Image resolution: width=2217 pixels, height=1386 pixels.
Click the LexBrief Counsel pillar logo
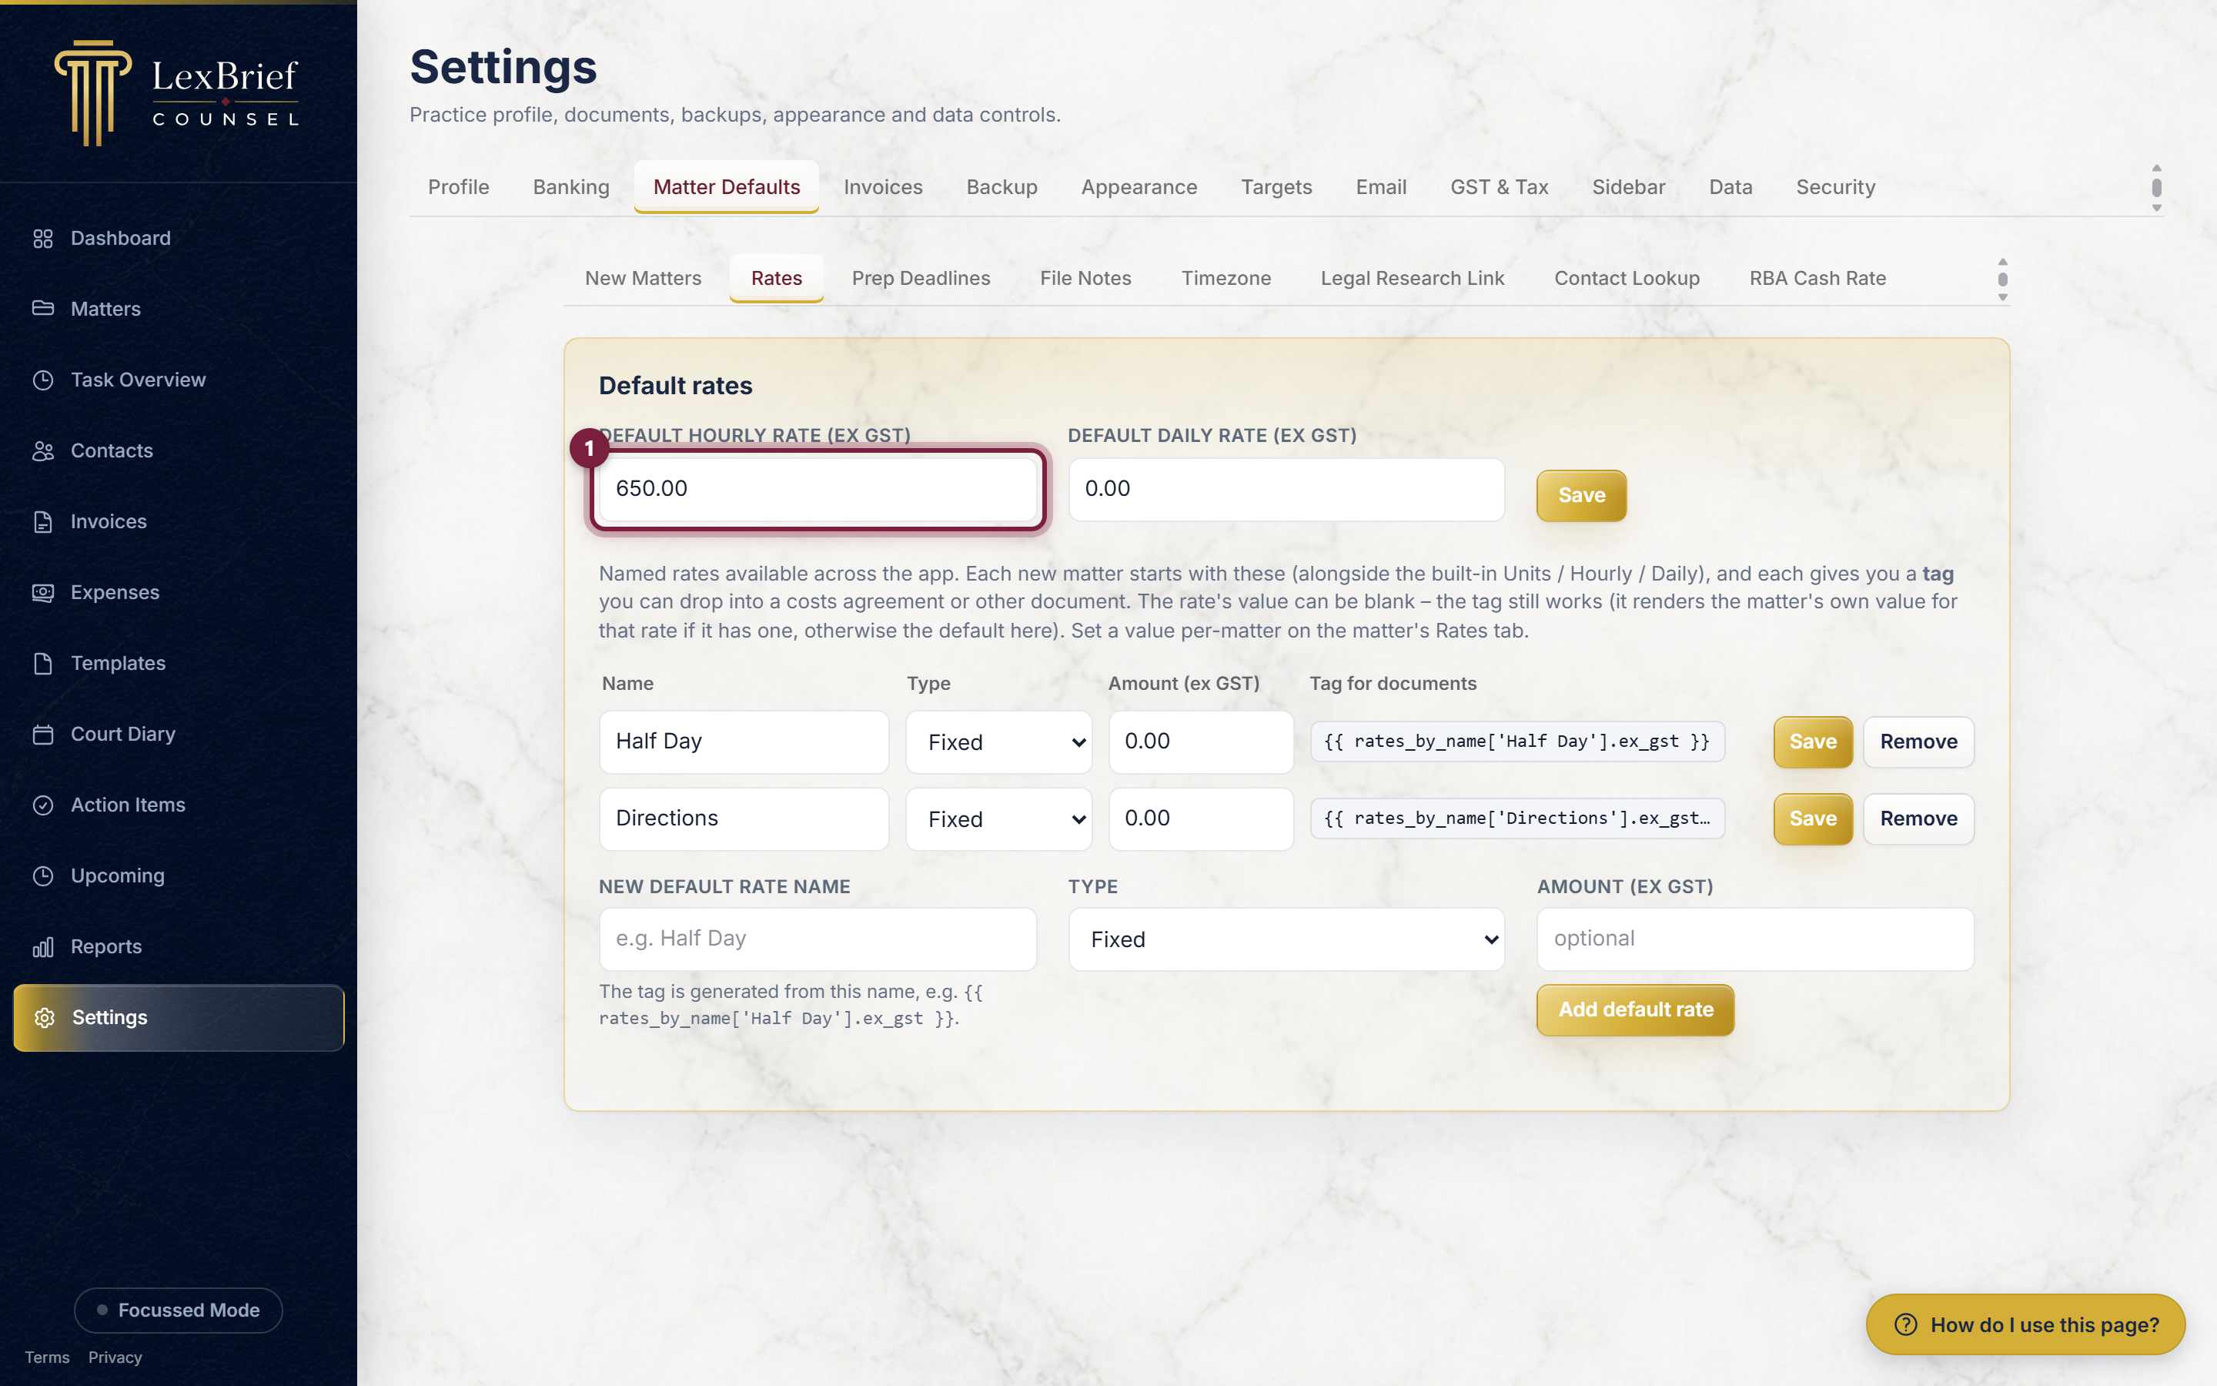point(92,92)
